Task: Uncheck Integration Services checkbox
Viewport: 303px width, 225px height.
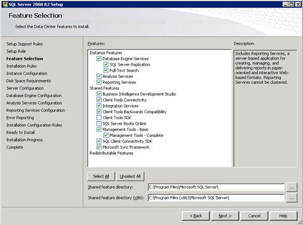Action: click(99, 106)
